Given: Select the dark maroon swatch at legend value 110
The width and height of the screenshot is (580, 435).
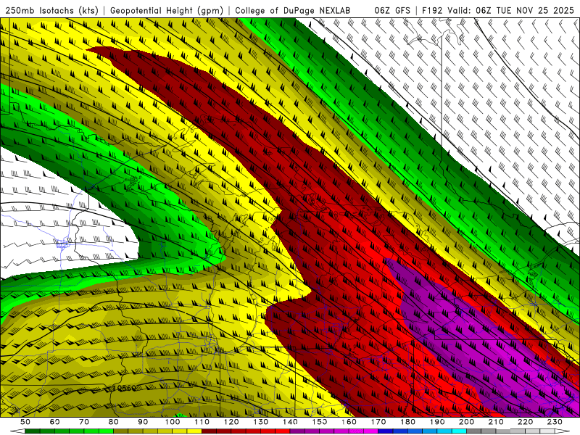Looking at the screenshot, I should coord(209,431).
